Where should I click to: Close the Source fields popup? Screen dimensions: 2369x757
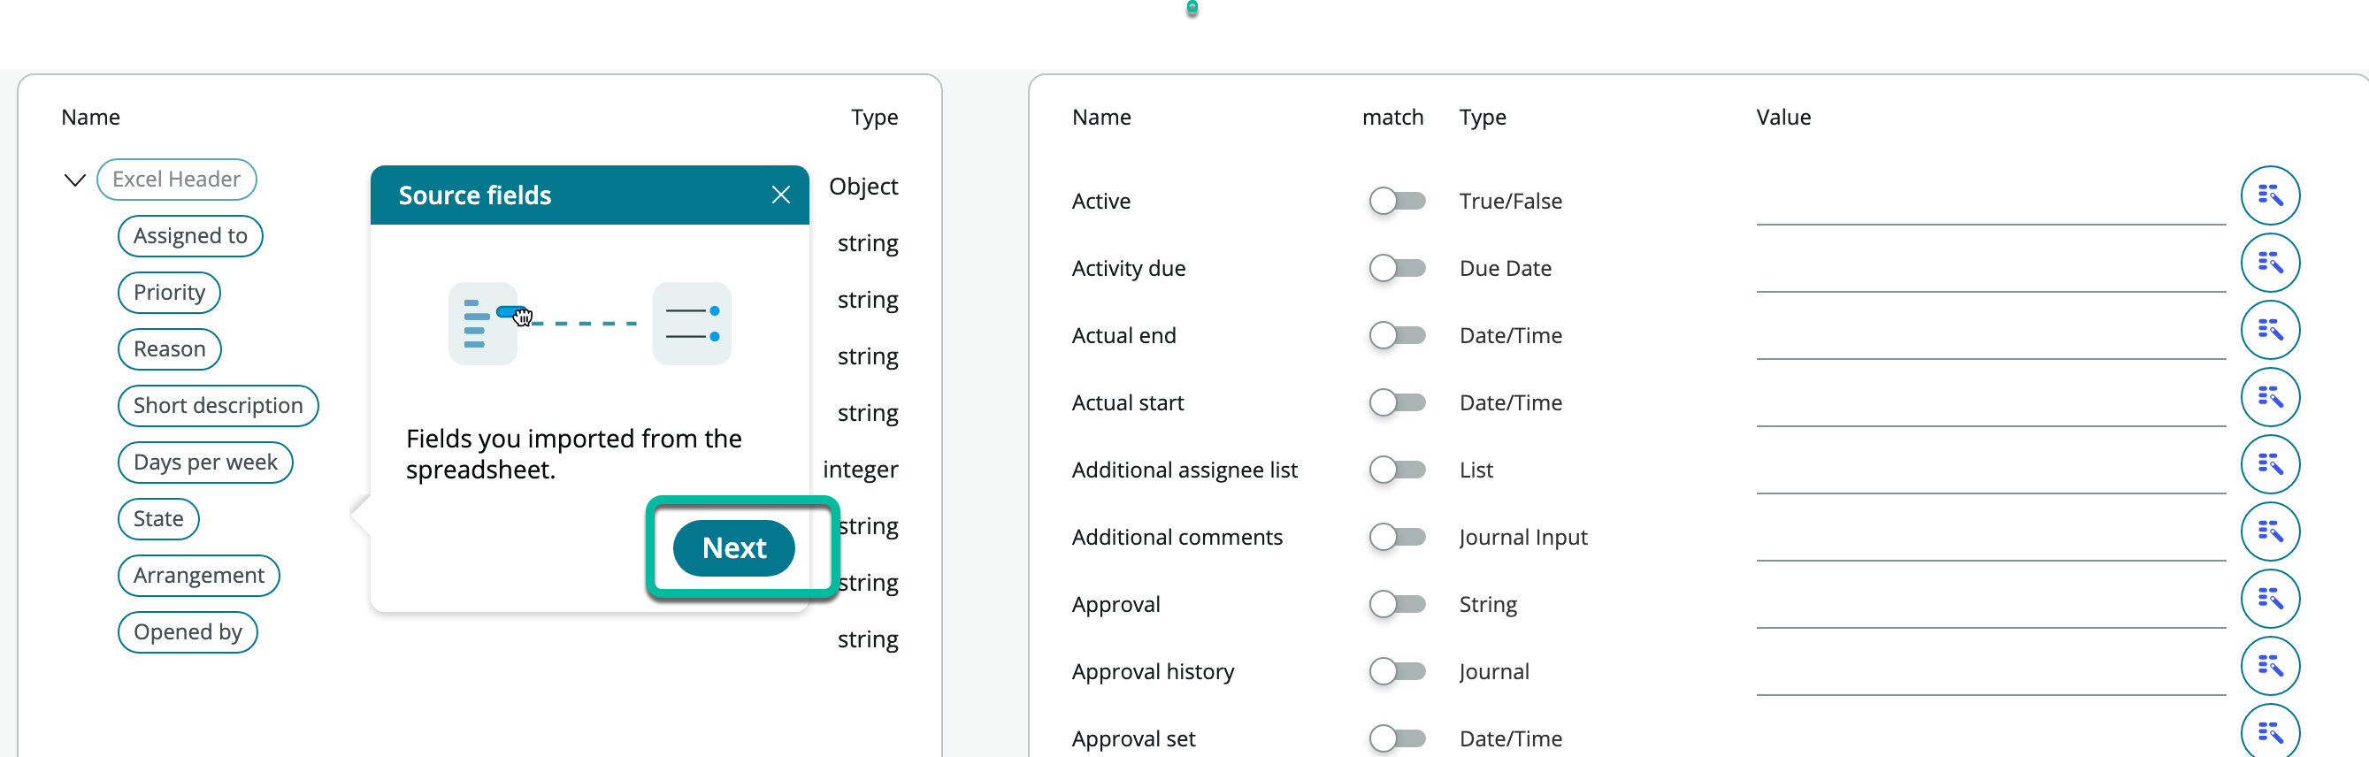coord(780,195)
